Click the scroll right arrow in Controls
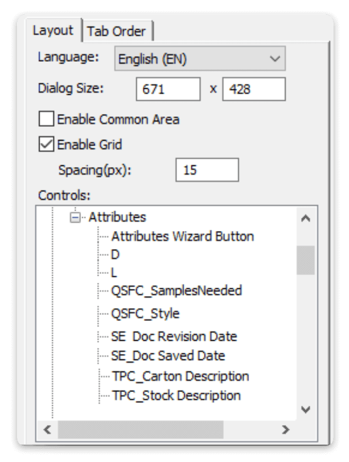The height and width of the screenshot is (462, 349). [285, 429]
